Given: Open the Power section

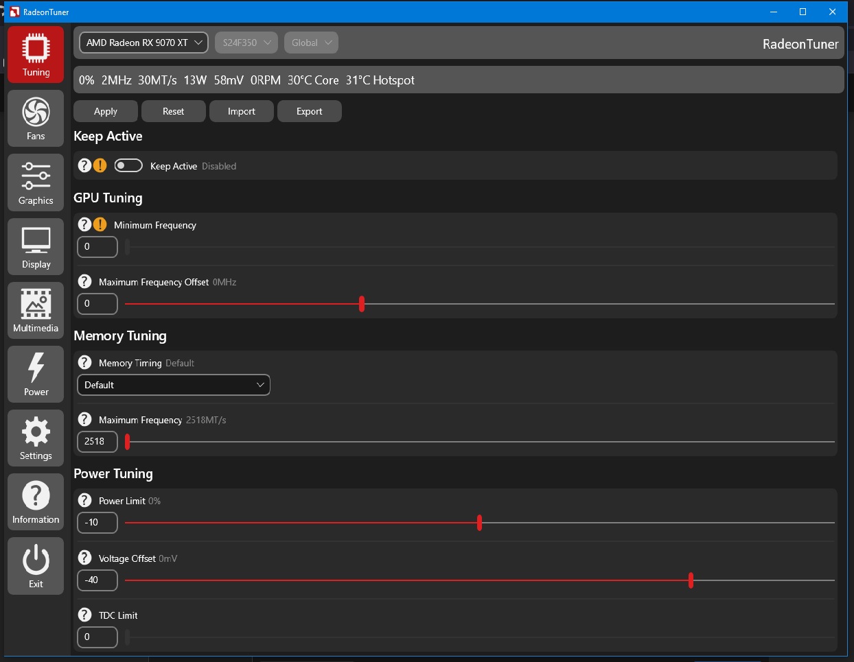Looking at the screenshot, I should (x=36, y=374).
